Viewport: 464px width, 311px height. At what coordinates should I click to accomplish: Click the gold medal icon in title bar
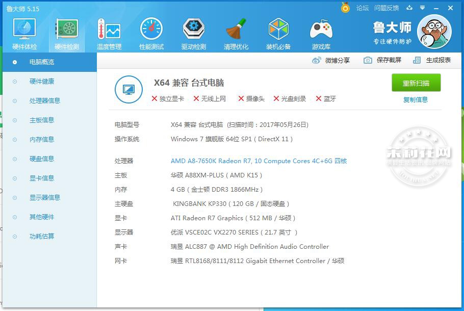pyautogui.click(x=345, y=8)
